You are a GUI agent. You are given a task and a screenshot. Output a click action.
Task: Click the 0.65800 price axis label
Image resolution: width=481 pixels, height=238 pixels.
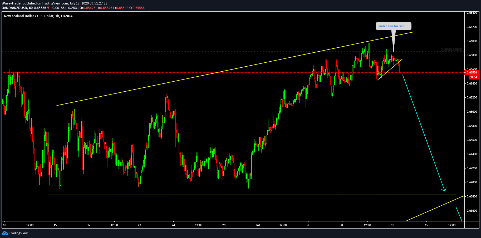[x=472, y=55]
